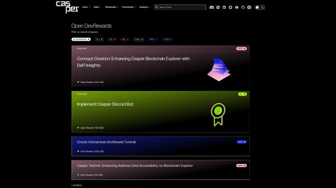This screenshot has height=188, width=336.
Task: Click the green tag on Discord Bot card
Action: 242,94
